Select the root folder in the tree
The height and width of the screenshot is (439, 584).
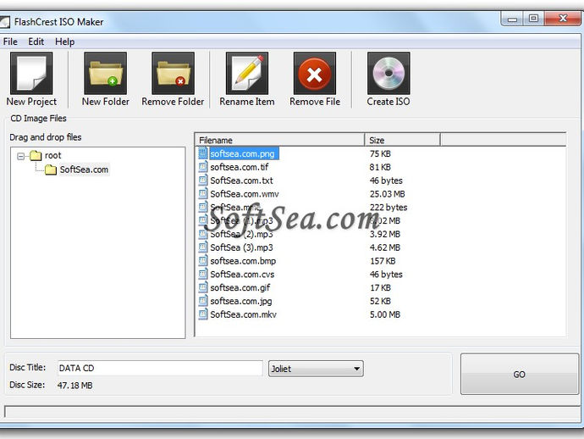pos(52,156)
